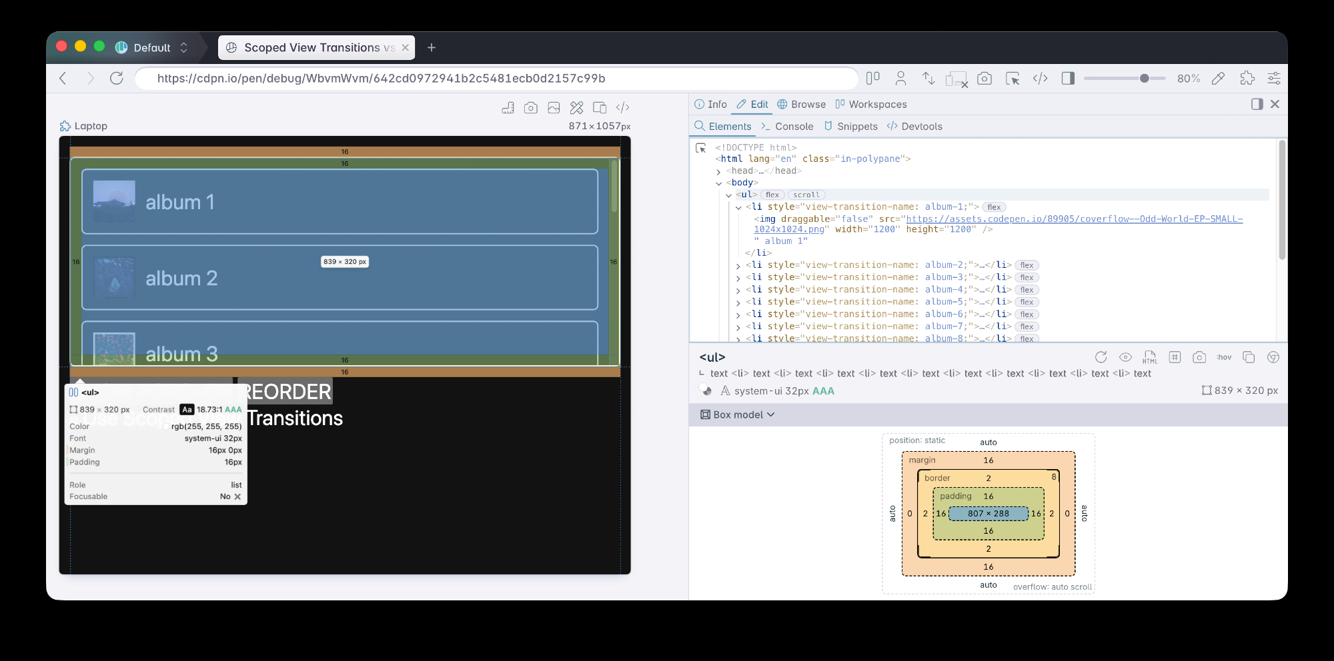The image size is (1334, 661).
Task: Click the element screenshot camera in Elements panel
Action: 1199,357
